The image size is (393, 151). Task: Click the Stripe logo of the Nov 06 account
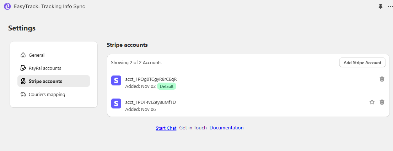[116, 103]
